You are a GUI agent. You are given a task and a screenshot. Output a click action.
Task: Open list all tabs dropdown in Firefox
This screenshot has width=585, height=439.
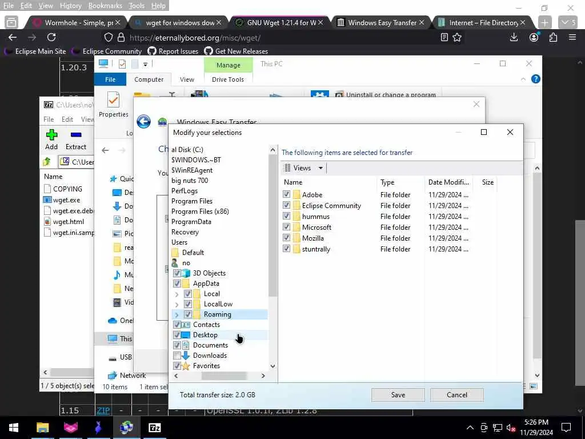click(x=567, y=22)
